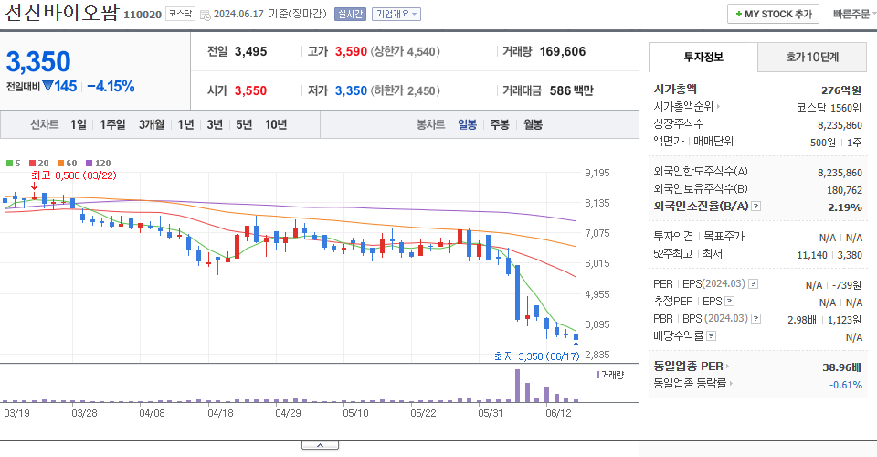
Task: Click the 외국인소진율 value 2.19%
Action: click(x=844, y=207)
